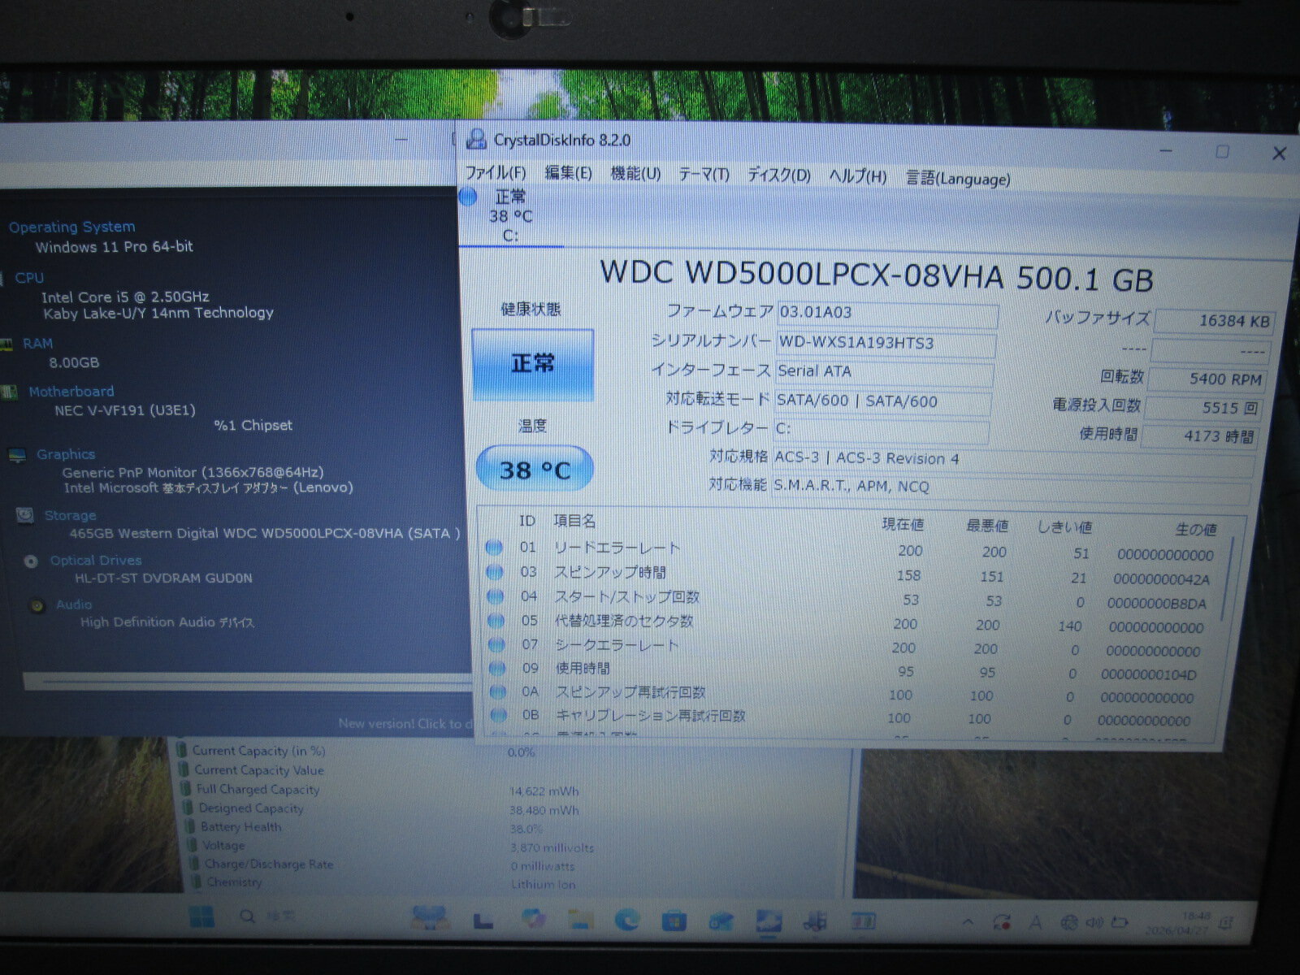Open the ディスク(D) menu
Image resolution: width=1300 pixels, height=975 pixels.
[779, 175]
